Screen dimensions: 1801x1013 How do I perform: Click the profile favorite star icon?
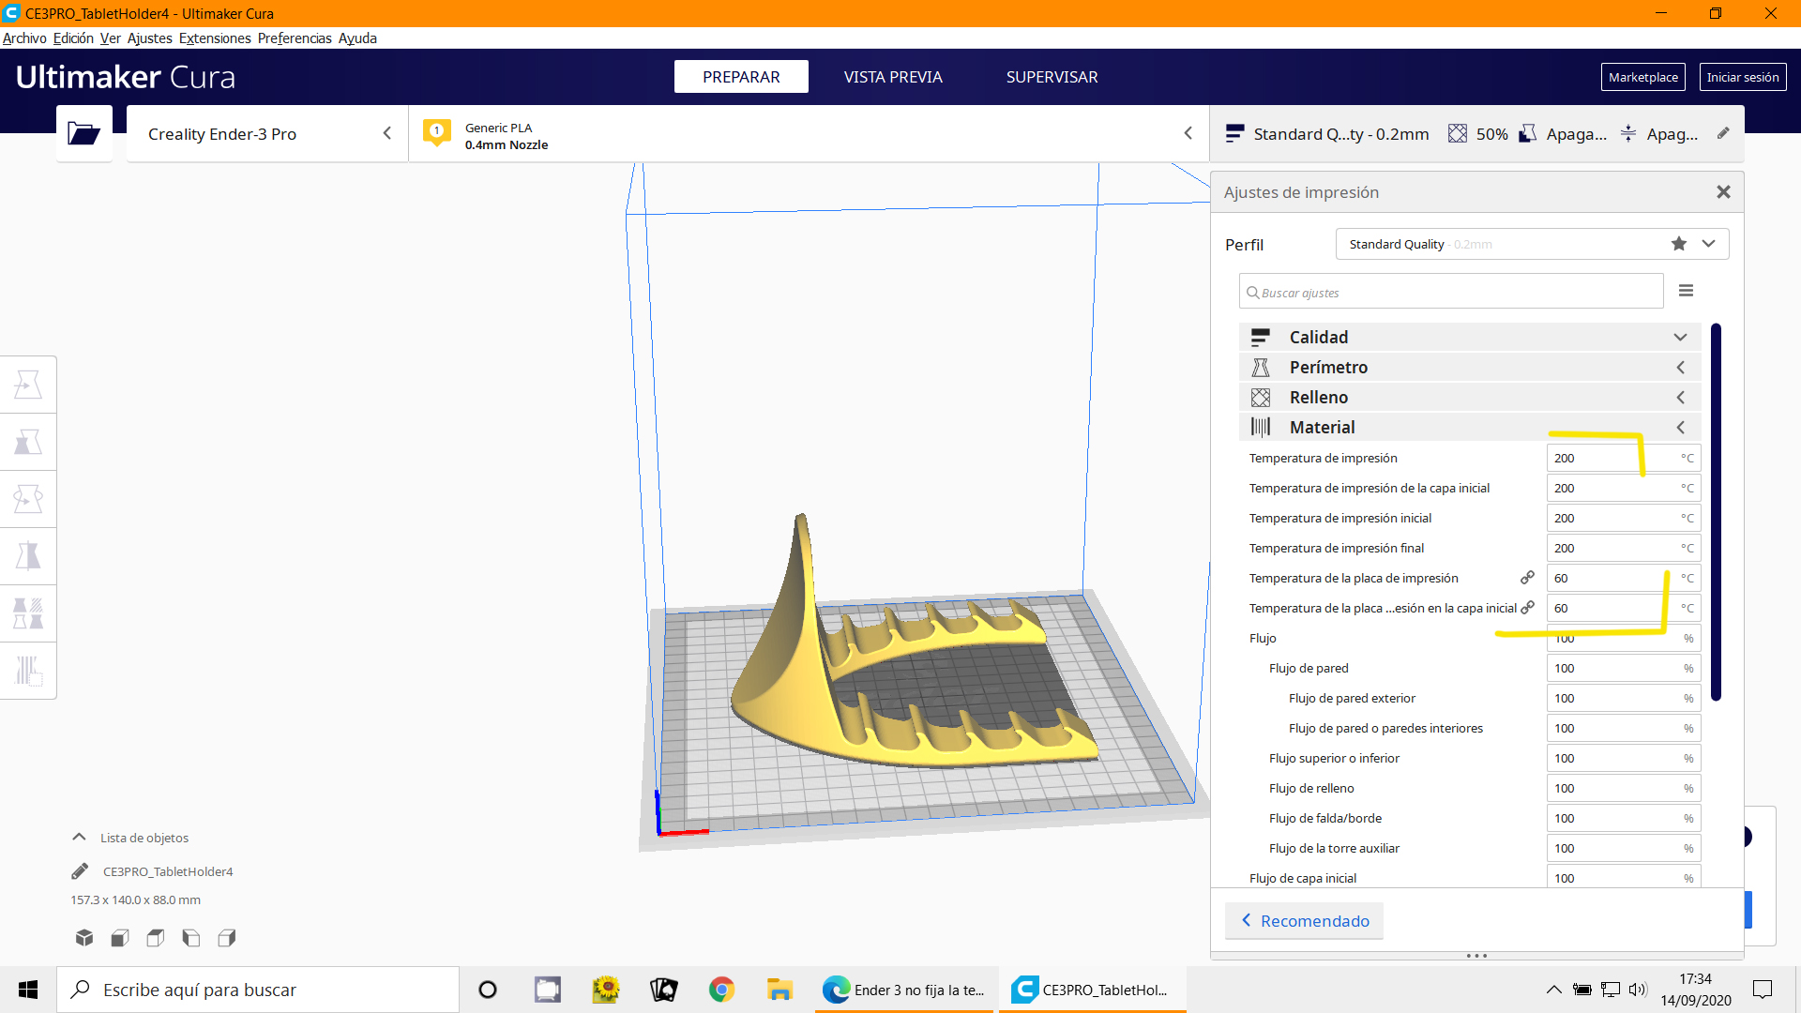[1678, 244]
